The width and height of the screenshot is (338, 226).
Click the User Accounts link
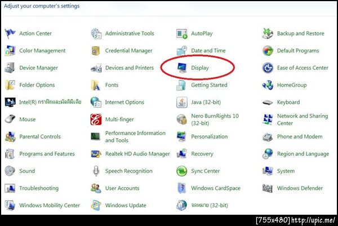122,188
